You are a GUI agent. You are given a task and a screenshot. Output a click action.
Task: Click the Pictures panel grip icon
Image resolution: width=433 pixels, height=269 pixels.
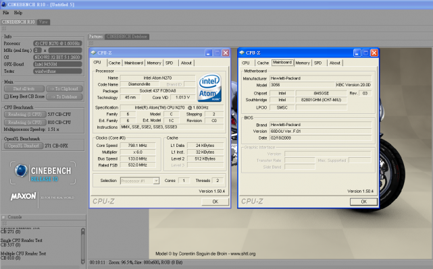91,43
